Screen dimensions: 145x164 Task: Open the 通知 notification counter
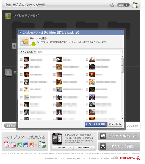point(123,5)
